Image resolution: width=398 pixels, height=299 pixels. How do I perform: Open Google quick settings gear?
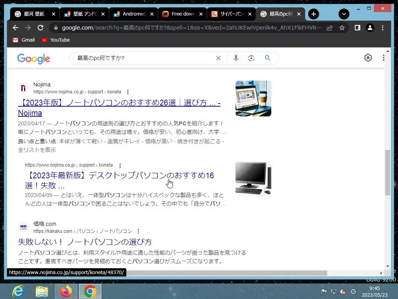pos(368,58)
